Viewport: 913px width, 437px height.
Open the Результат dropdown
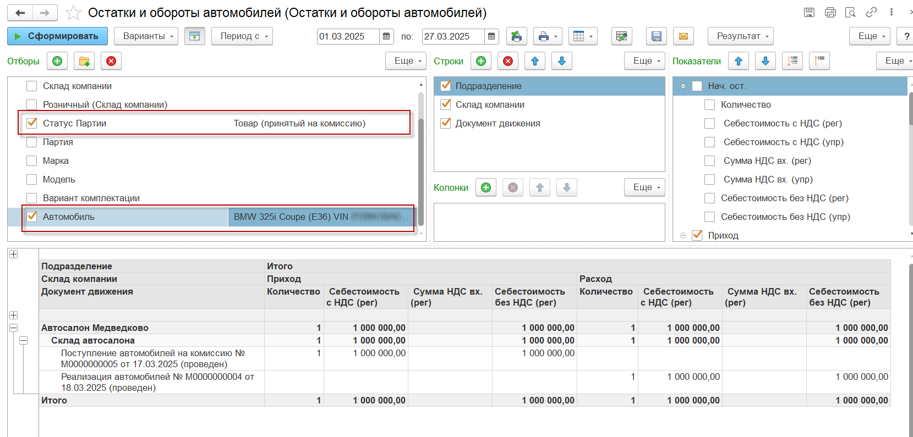point(741,36)
